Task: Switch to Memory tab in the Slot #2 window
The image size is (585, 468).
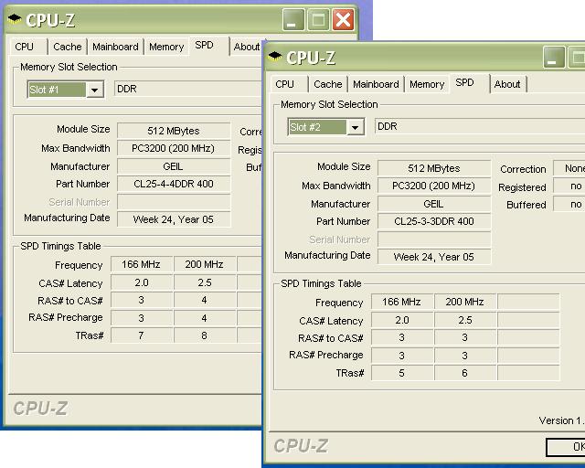Action: (427, 84)
